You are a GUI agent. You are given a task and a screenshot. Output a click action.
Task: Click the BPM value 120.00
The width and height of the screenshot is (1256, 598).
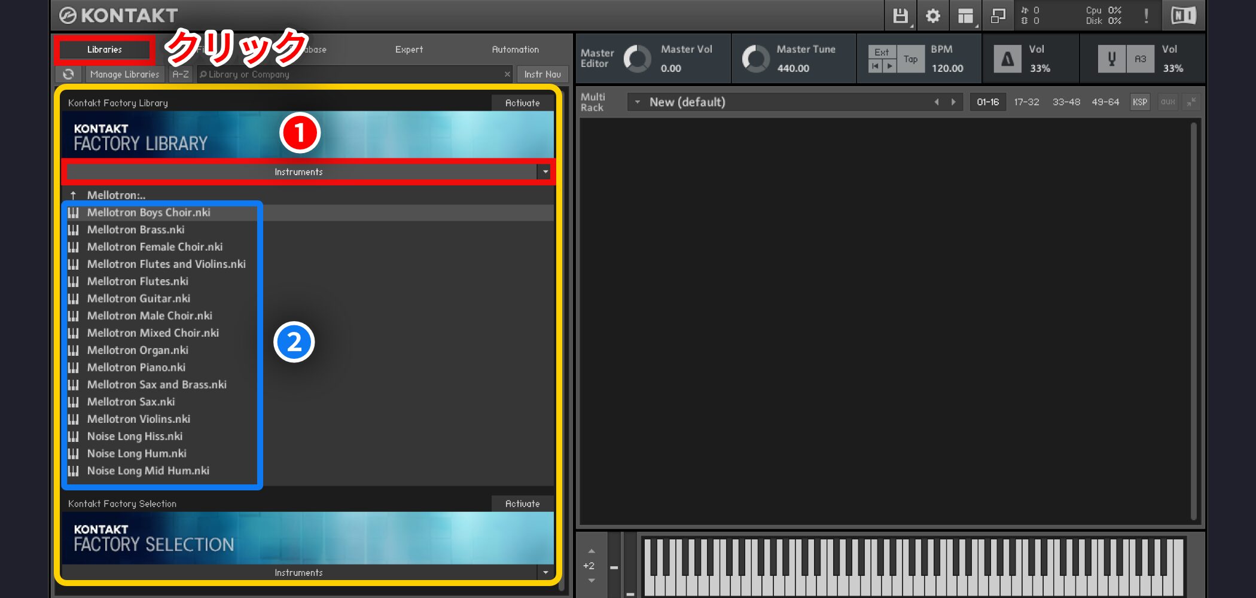947,68
